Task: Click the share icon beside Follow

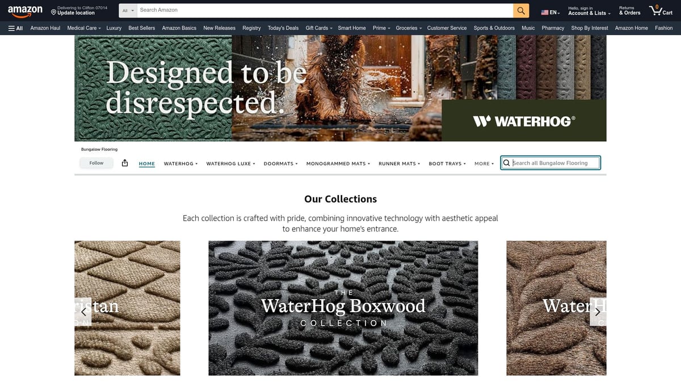Action: pyautogui.click(x=125, y=163)
